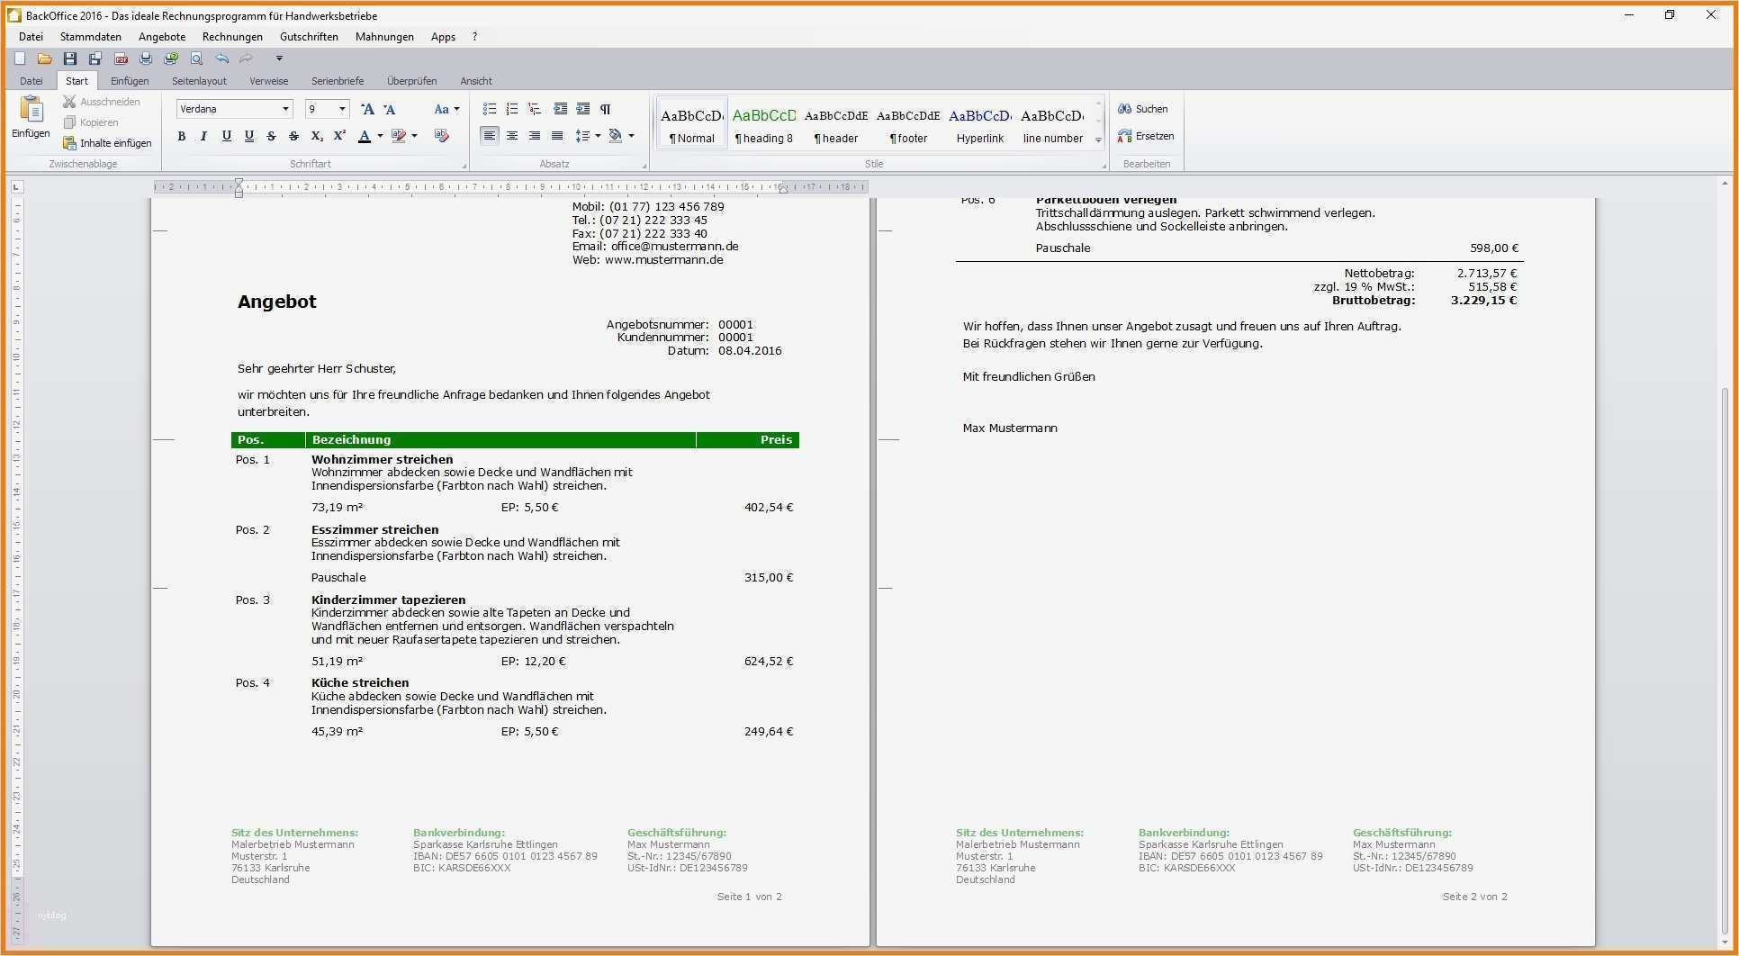Viewport: 1739px width, 956px height.
Task: Click the Save icon in quick access toolbar
Action: 70,59
